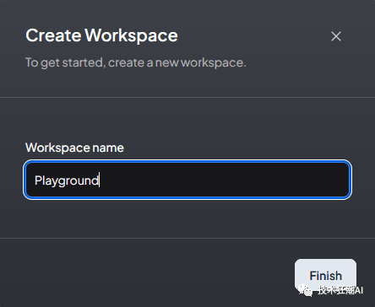
Task: Click 'new workspace' in the subtitle
Action: [x=200, y=62]
